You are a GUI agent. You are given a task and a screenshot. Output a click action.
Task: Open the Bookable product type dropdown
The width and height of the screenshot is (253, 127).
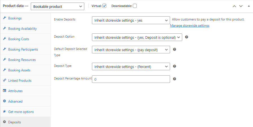tap(58, 6)
